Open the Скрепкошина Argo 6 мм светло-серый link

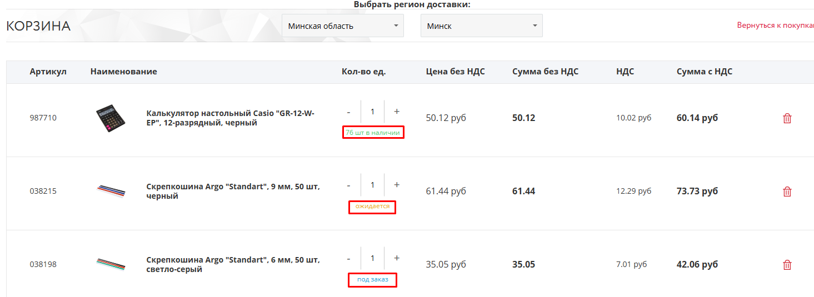[233, 264]
